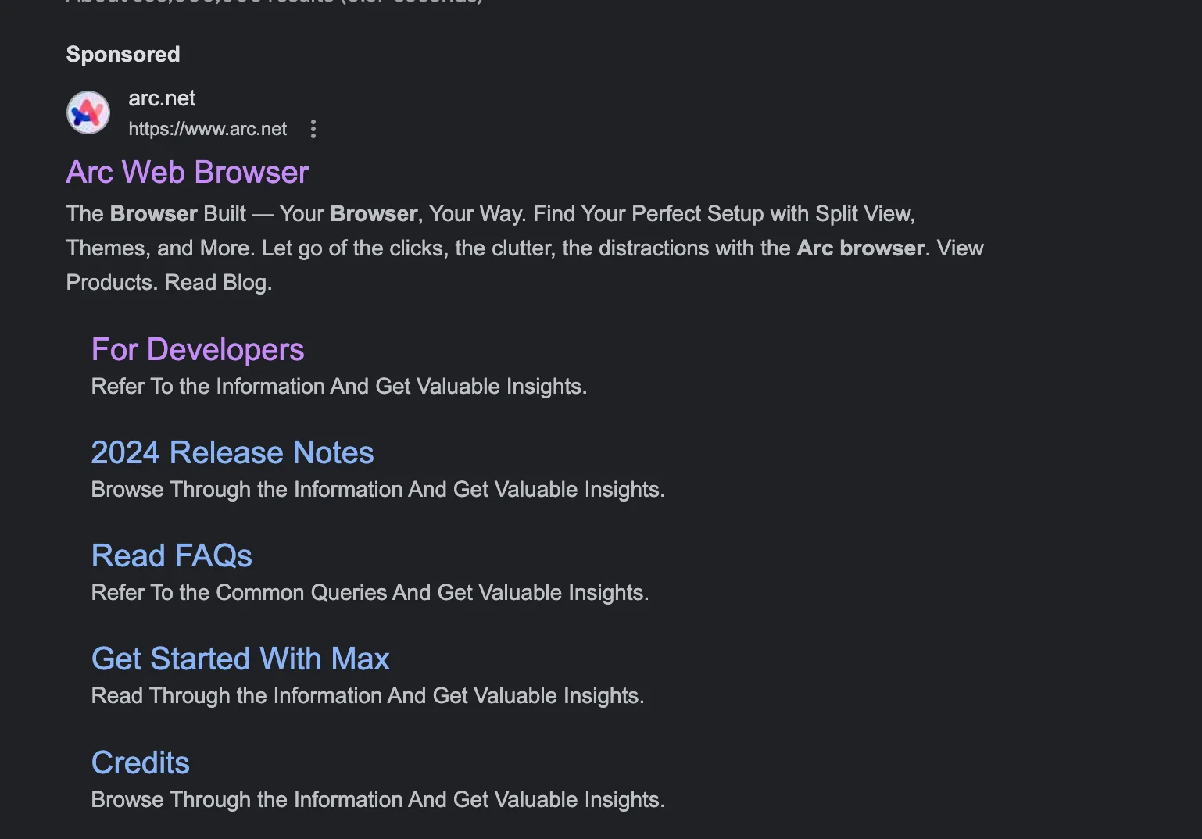The image size is (1202, 839).
Task: Click the Arc favicon logo
Action: pos(88,112)
